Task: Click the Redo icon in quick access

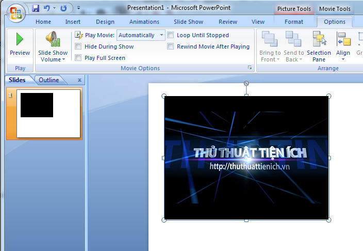Action: click(63, 8)
